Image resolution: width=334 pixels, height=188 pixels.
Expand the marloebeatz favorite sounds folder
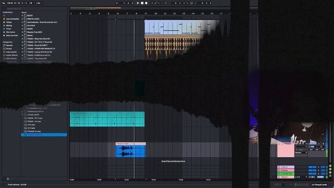[x=22, y=22]
